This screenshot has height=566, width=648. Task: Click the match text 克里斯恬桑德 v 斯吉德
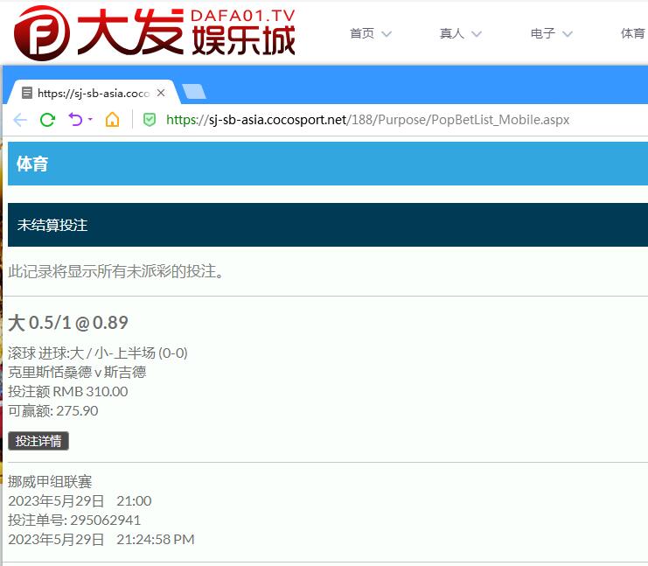tap(77, 372)
